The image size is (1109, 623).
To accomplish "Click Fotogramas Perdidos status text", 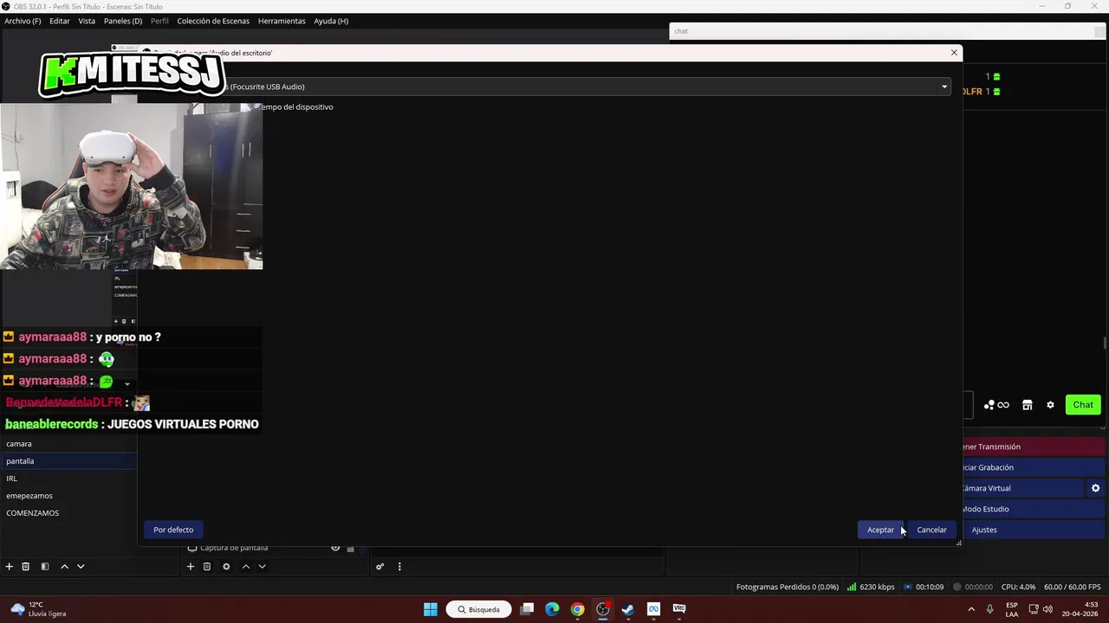I will point(788,587).
